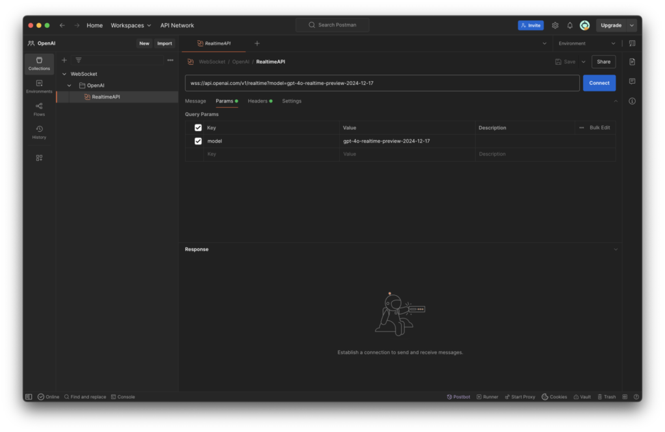This screenshot has width=665, height=432.
Task: Open the user avatar profile menu
Action: (585, 25)
